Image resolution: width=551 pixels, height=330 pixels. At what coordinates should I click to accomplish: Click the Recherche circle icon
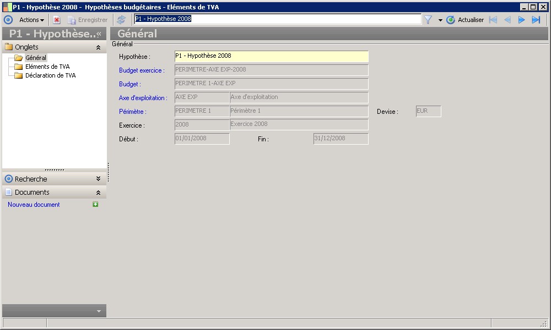(x=8, y=179)
